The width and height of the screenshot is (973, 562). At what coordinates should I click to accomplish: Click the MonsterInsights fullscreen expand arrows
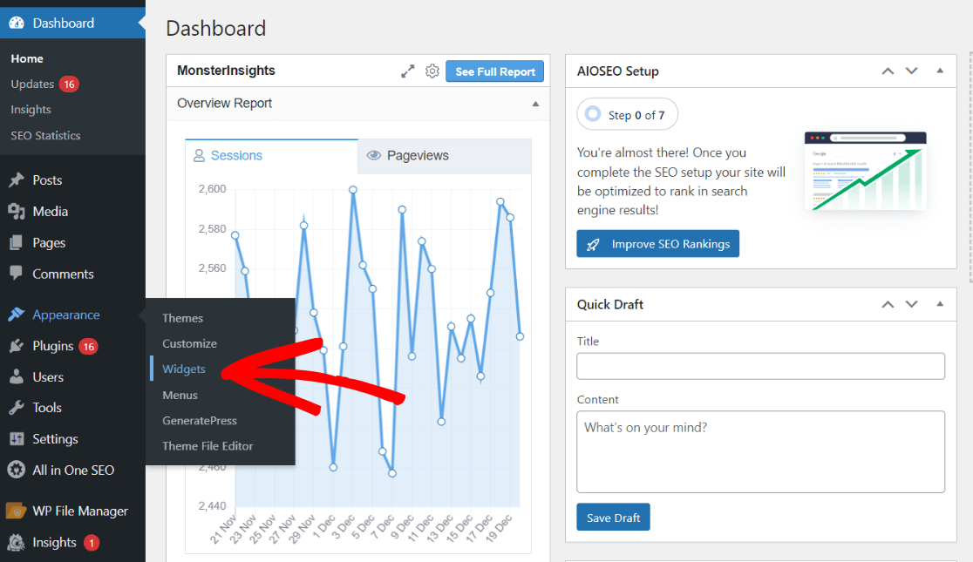click(407, 71)
